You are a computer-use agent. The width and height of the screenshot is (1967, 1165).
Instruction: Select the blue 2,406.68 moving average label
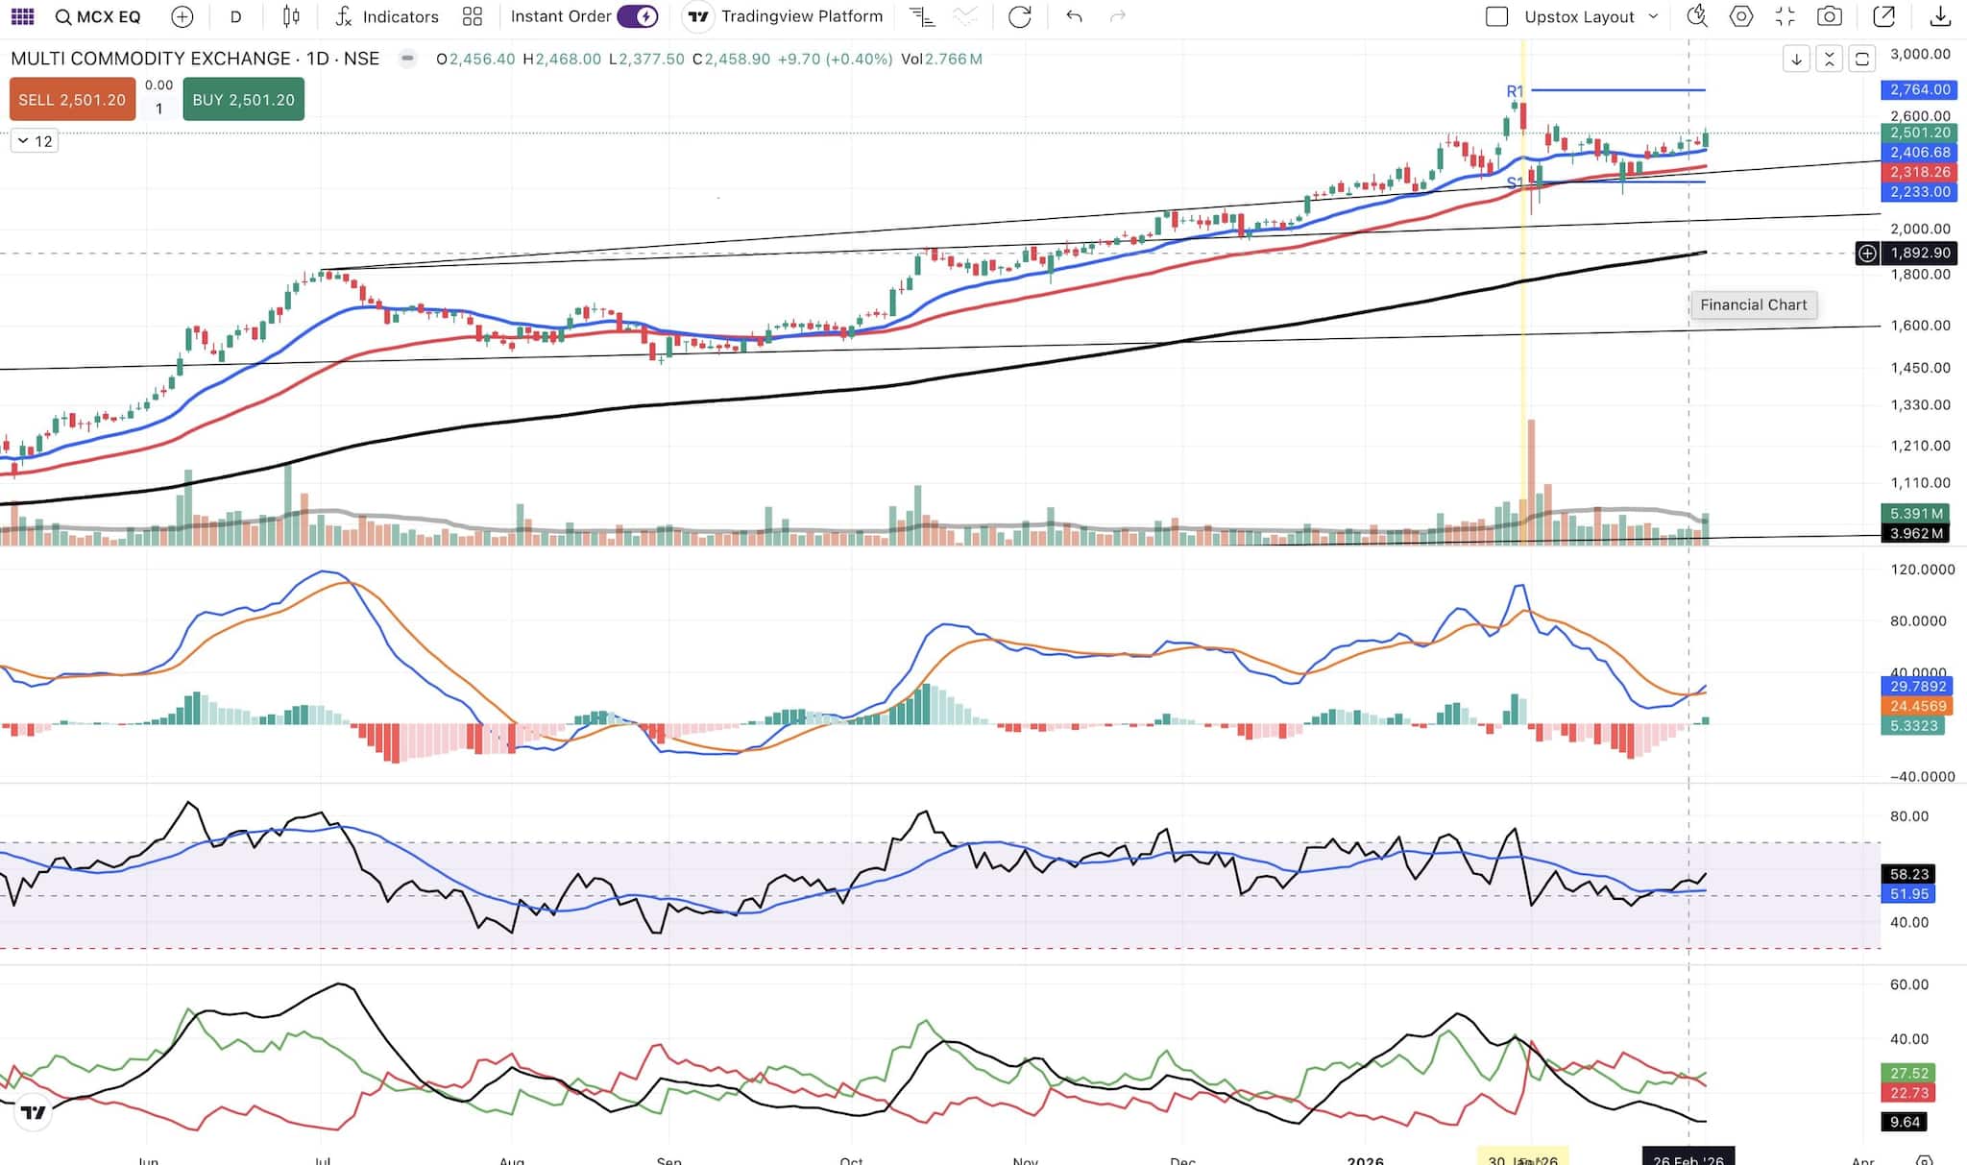click(1919, 152)
